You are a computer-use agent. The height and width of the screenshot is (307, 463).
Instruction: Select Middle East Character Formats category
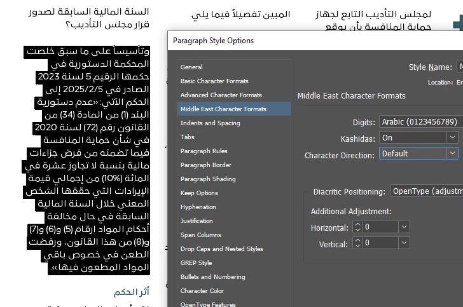(x=234, y=109)
